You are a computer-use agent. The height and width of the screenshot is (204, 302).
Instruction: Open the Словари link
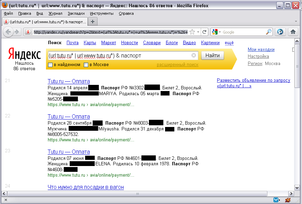click(152, 43)
